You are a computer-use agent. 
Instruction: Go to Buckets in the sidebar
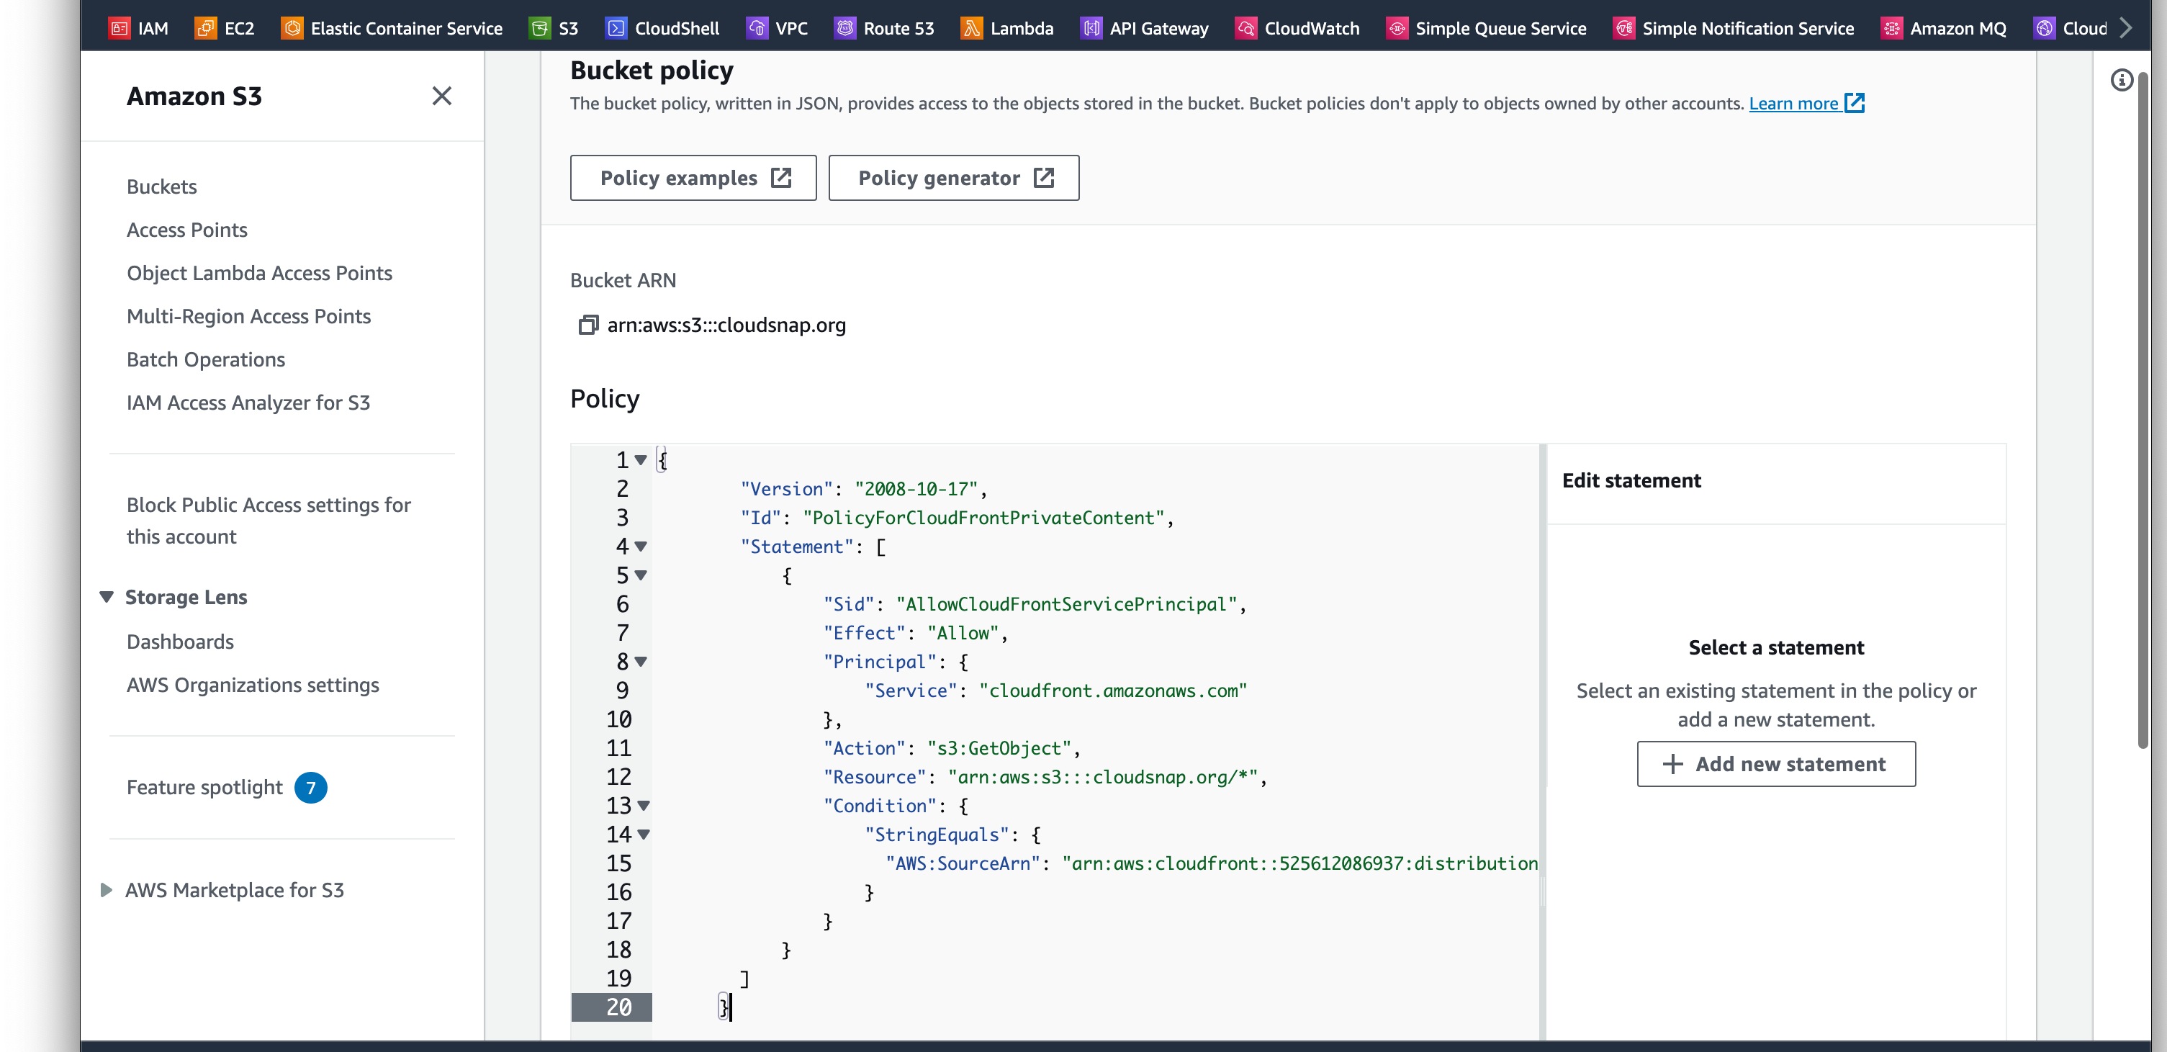coord(161,186)
